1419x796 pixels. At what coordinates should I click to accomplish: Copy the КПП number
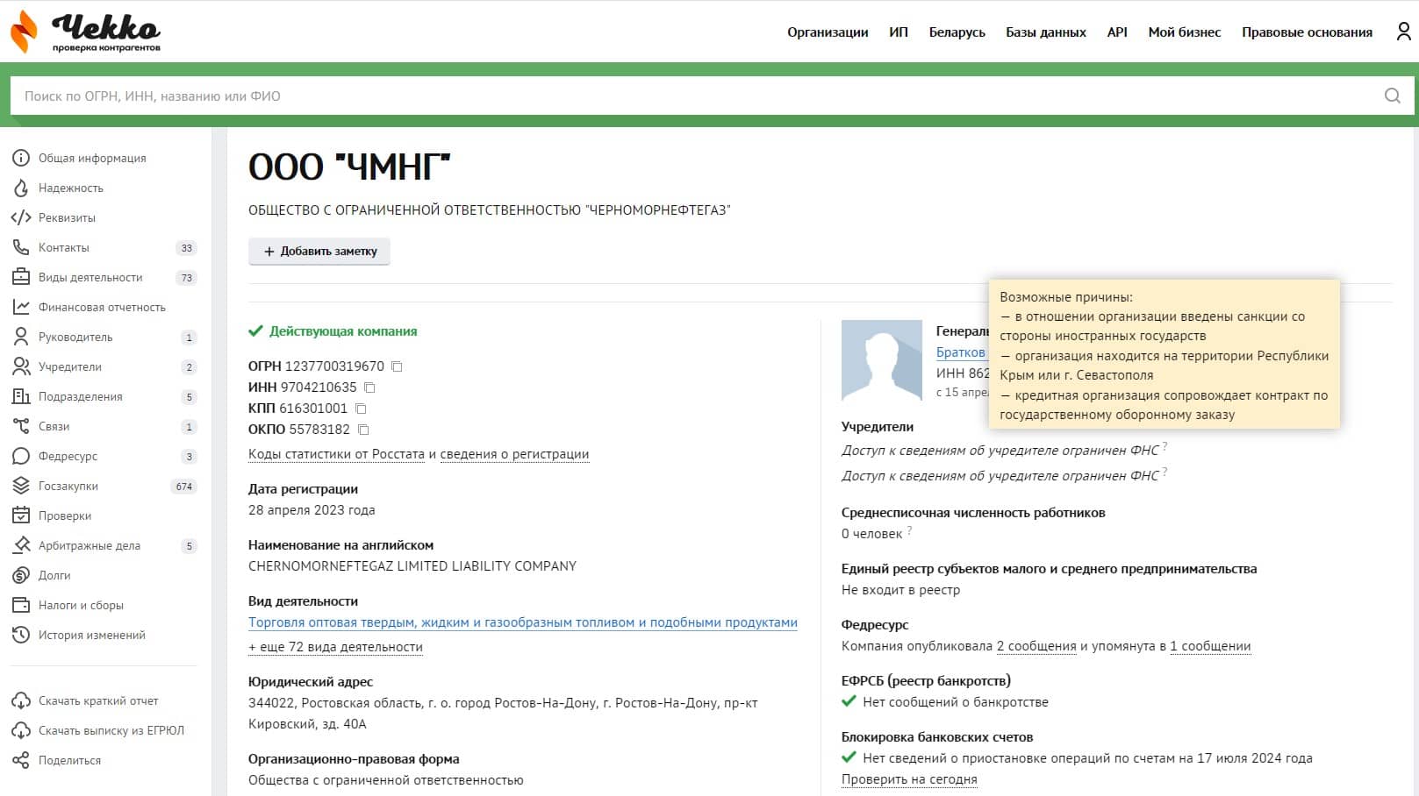point(361,409)
